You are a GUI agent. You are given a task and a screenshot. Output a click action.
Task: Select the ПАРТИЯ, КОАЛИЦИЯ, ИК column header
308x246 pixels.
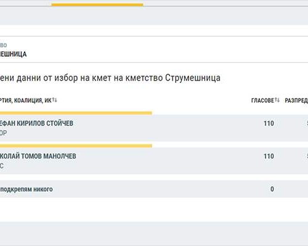point(26,100)
